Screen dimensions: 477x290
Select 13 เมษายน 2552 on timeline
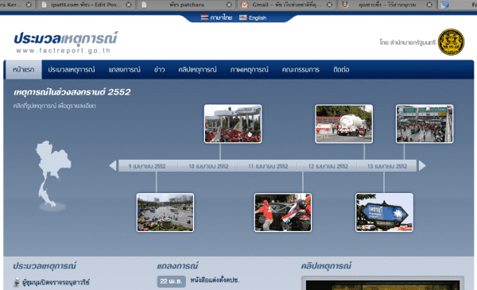pyautogui.click(x=387, y=166)
